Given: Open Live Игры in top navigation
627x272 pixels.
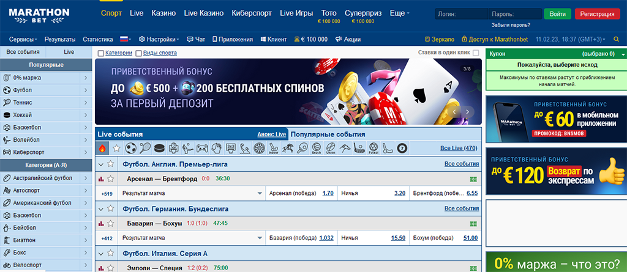Looking at the screenshot, I should (296, 13).
